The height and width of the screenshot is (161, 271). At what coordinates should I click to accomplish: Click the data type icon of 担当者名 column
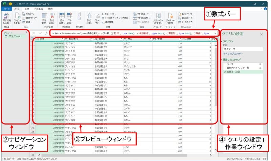coord(66,39)
